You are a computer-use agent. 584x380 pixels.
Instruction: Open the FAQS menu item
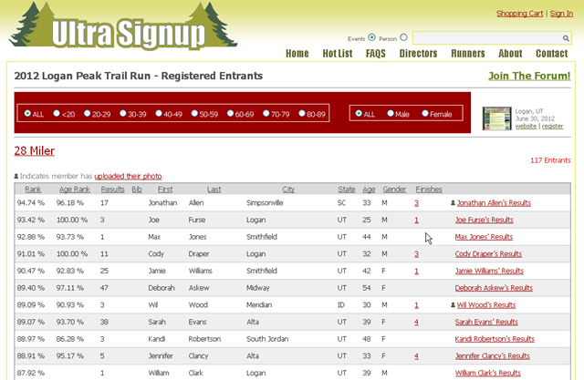coord(375,54)
